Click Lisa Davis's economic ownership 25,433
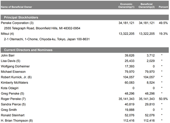 pyautogui.click(x=129, y=61)
